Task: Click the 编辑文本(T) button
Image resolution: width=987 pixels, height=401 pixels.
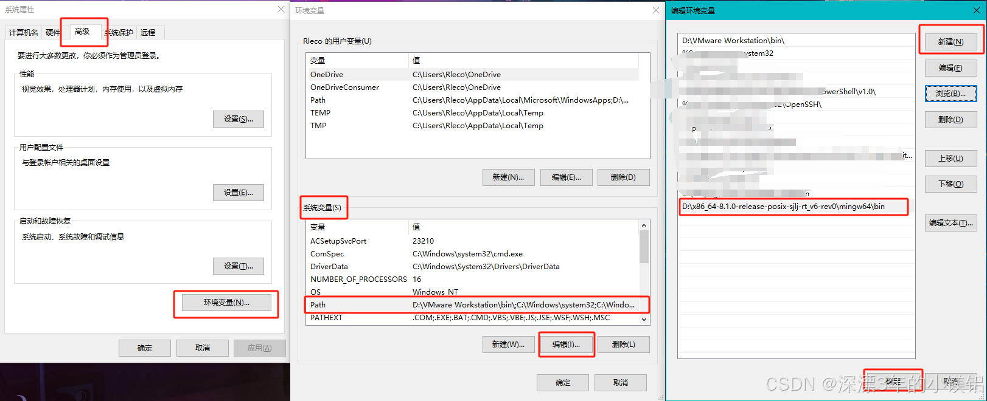Action: point(950,223)
